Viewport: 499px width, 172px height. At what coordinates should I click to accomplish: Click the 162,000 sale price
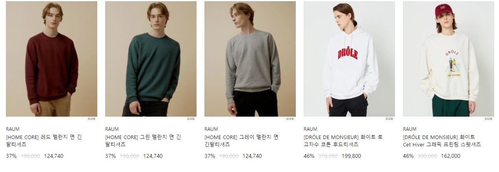coord(451,156)
